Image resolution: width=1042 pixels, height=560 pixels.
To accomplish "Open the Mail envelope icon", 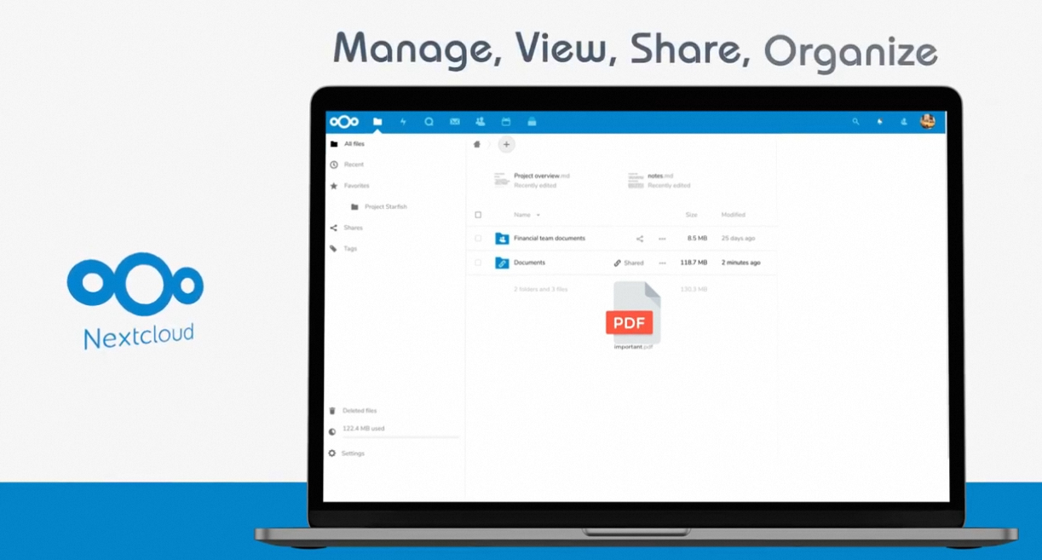I will (x=455, y=122).
